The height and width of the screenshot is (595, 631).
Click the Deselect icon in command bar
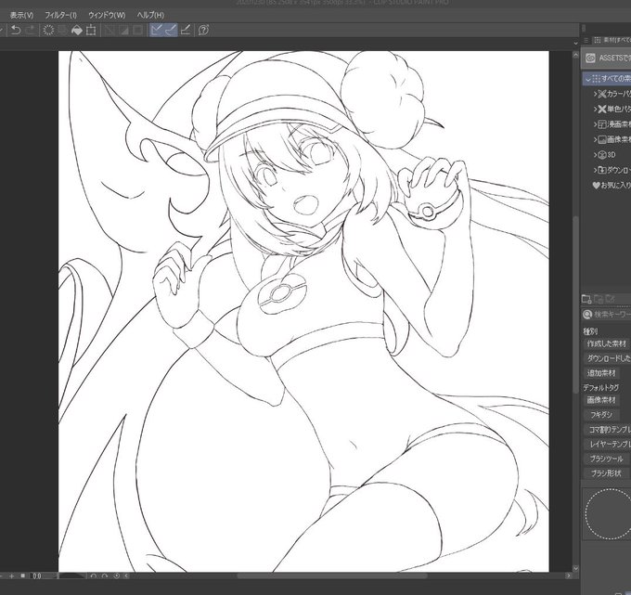[109, 31]
